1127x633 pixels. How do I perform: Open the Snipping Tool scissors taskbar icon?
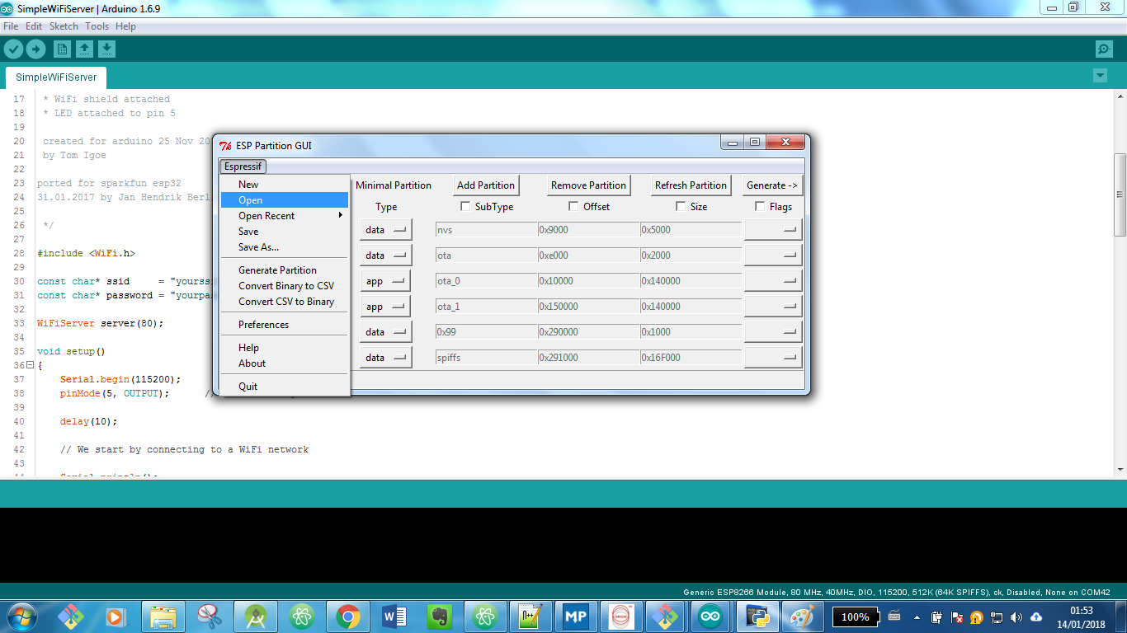[210, 616]
